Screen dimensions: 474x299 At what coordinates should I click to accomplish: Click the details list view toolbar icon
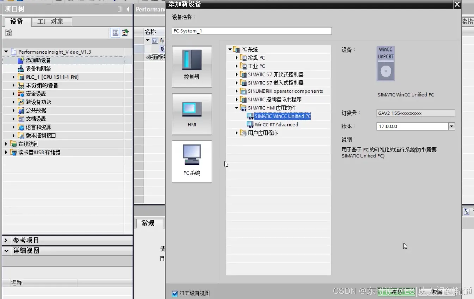(x=115, y=33)
